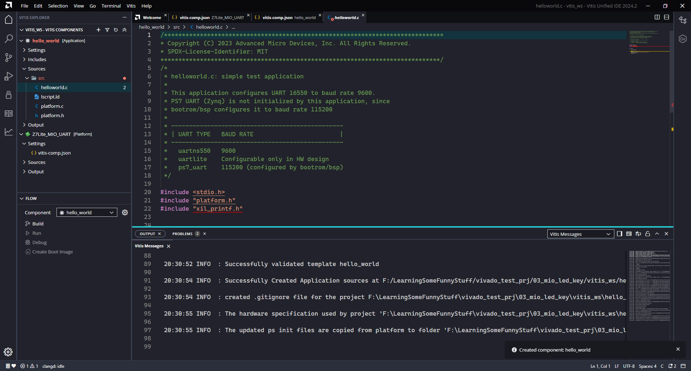Image resolution: width=691 pixels, height=371 pixels.
Task: Click the errors and warnings status indicator
Action: [29, 366]
